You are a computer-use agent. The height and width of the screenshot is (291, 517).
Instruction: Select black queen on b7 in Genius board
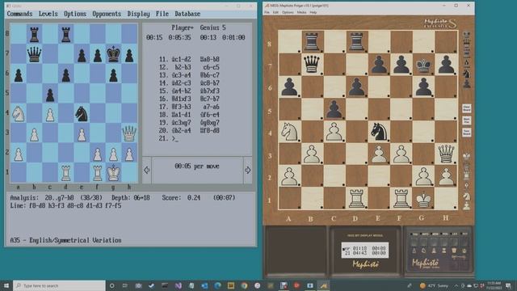34,54
